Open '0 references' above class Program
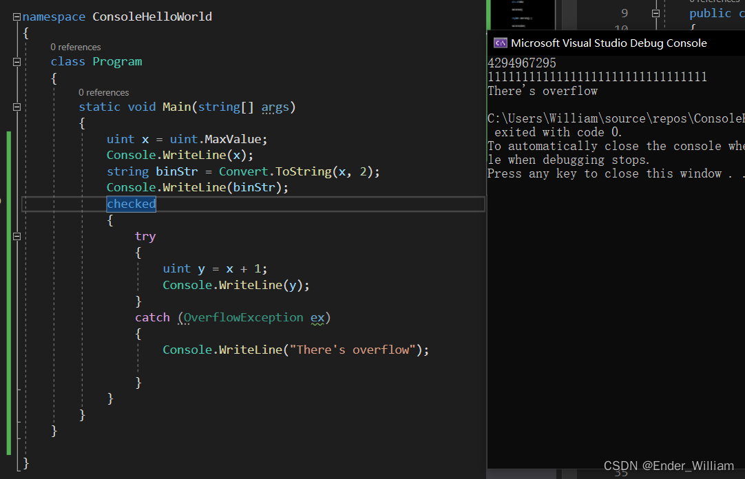The image size is (745, 479). click(x=76, y=47)
